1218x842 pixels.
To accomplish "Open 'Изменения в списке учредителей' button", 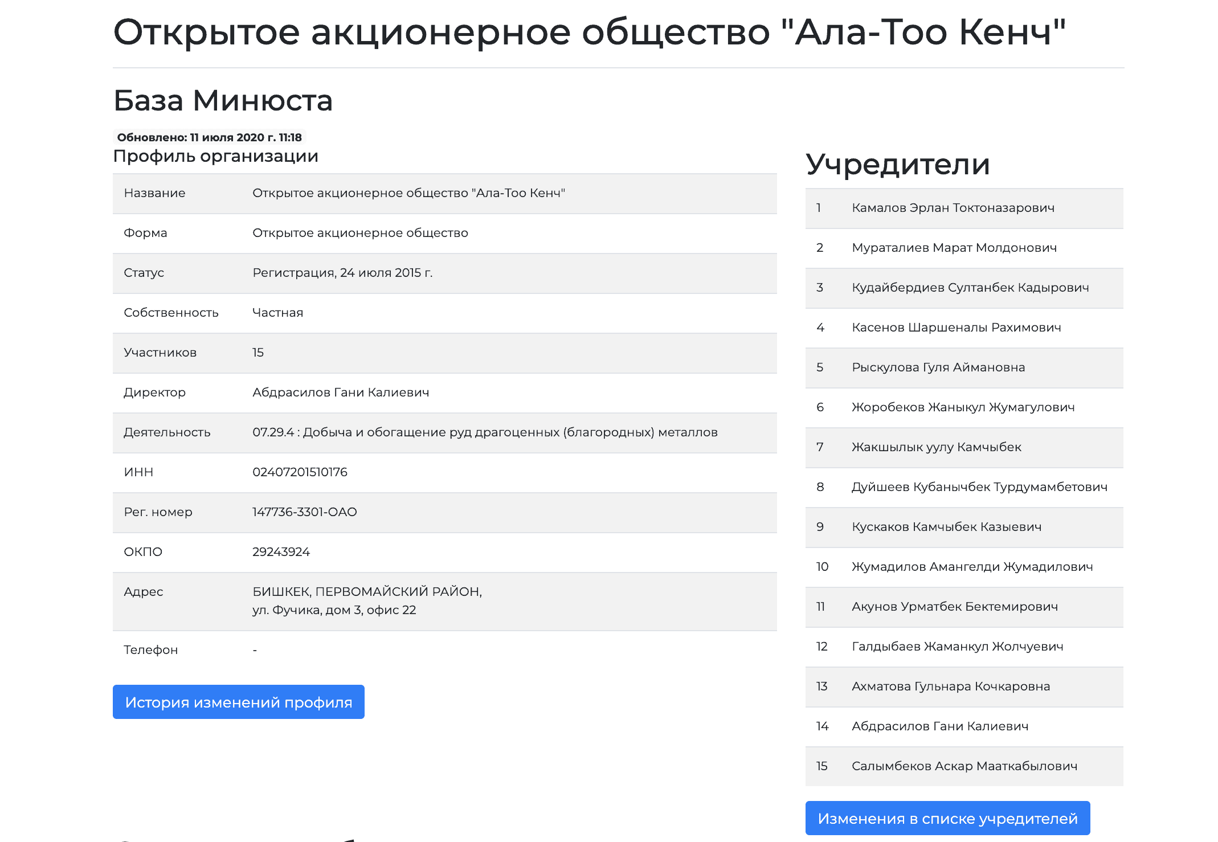I will 947,818.
